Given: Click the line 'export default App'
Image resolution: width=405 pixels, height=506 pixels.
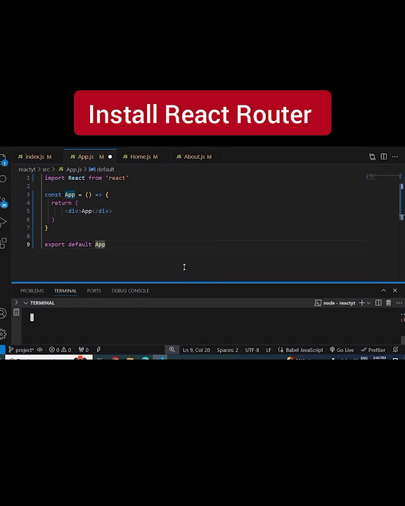Looking at the screenshot, I should (x=75, y=245).
